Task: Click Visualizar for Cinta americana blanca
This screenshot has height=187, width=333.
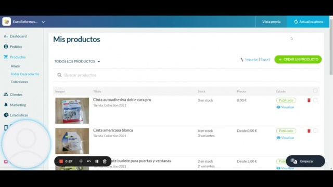Action: pos(286,138)
